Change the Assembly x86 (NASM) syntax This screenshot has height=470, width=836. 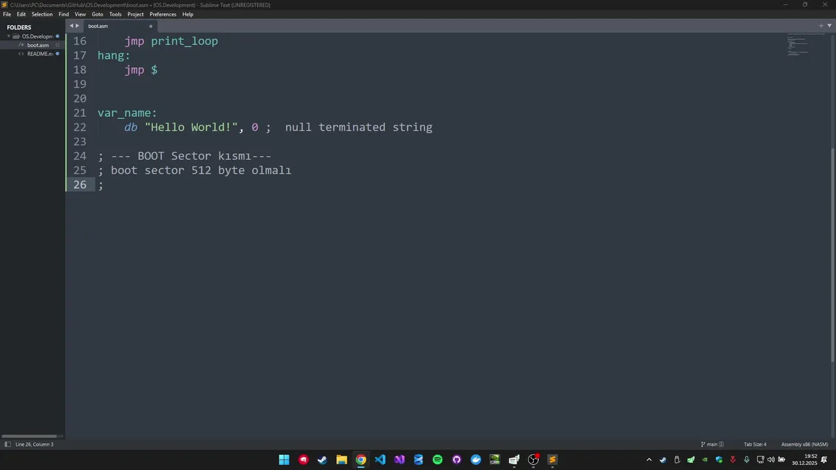tap(805, 445)
